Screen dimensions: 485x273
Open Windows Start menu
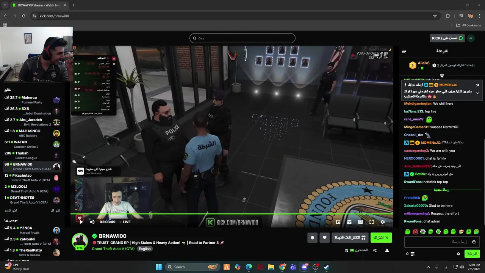(x=159, y=267)
